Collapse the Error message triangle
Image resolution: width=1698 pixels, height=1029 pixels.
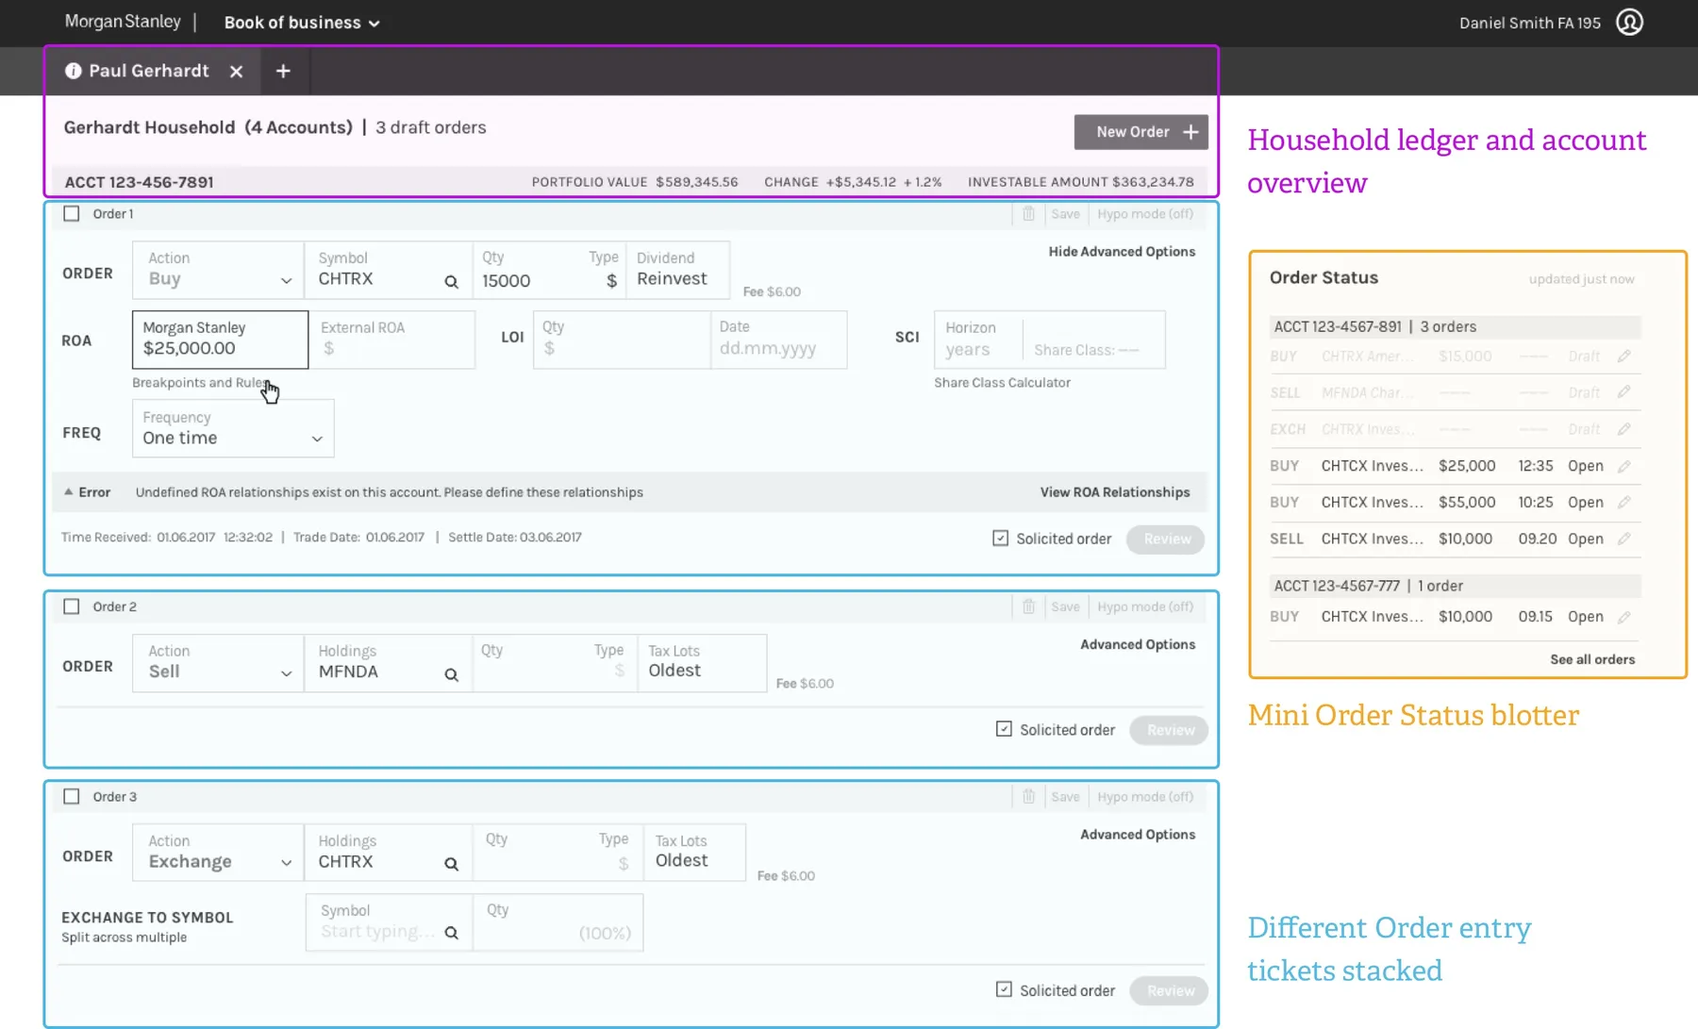tap(68, 491)
